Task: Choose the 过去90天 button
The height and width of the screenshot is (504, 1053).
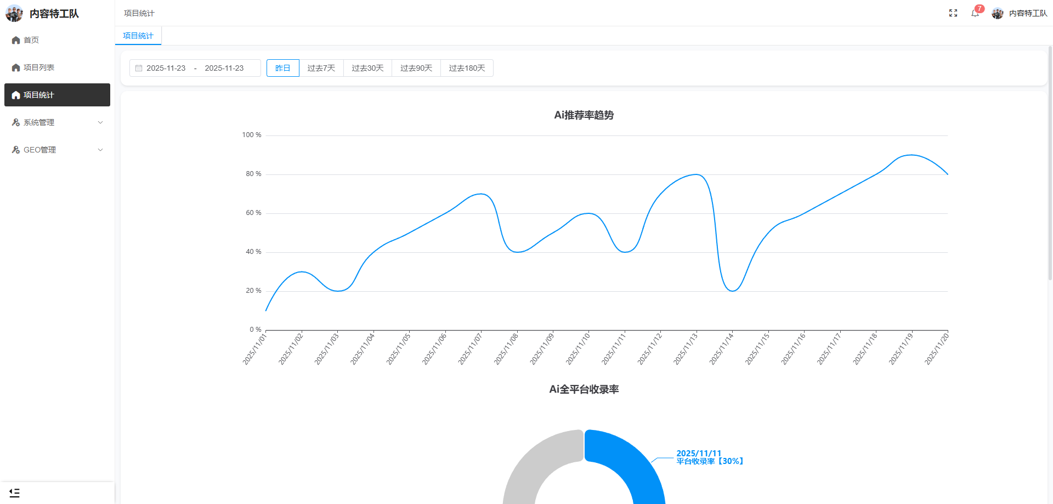Action: point(416,68)
